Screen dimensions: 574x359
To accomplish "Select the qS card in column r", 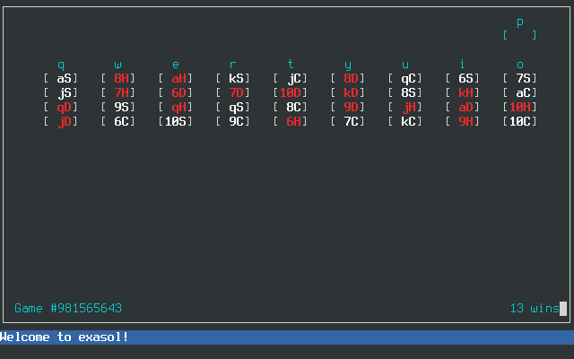I will pyautogui.click(x=233, y=107).
